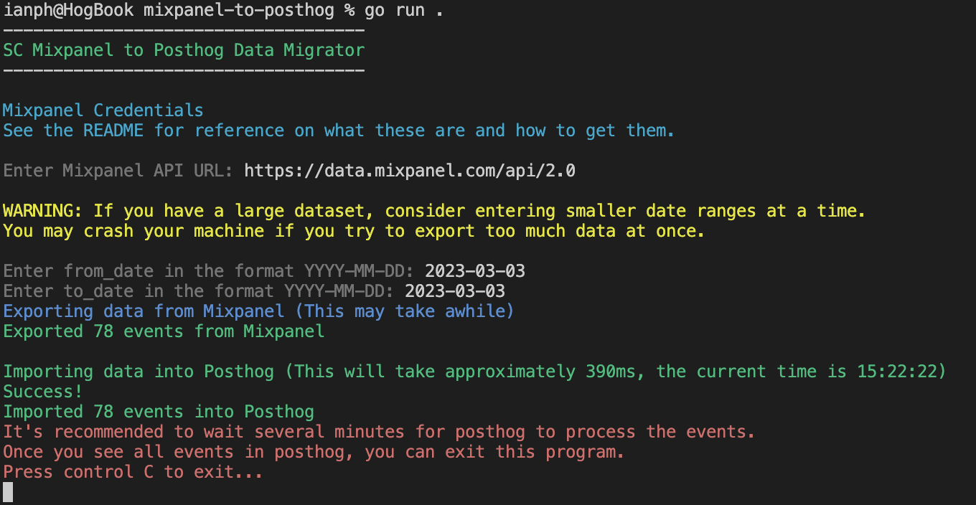Click the green "Success!" message
Image resolution: width=976 pixels, height=505 pixels.
coord(42,392)
